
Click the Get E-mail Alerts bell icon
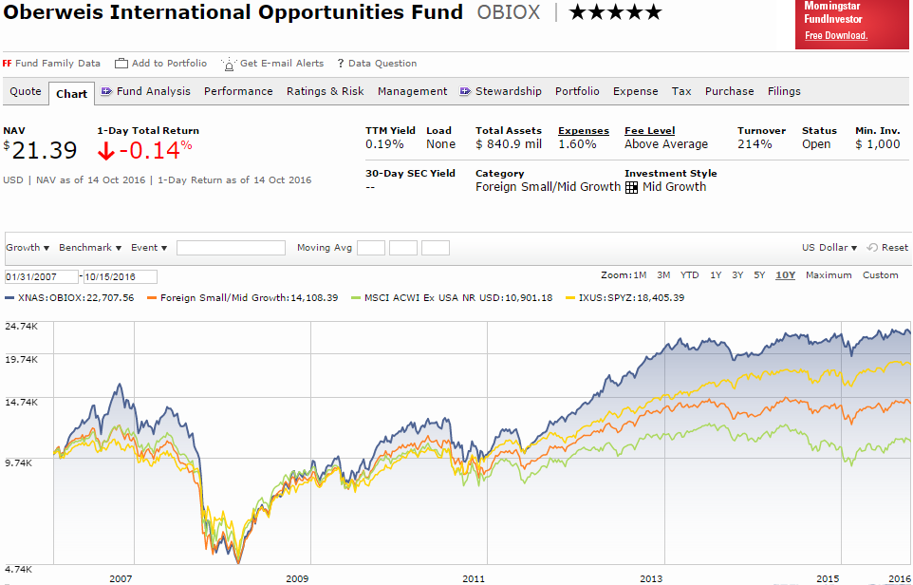[x=229, y=64]
